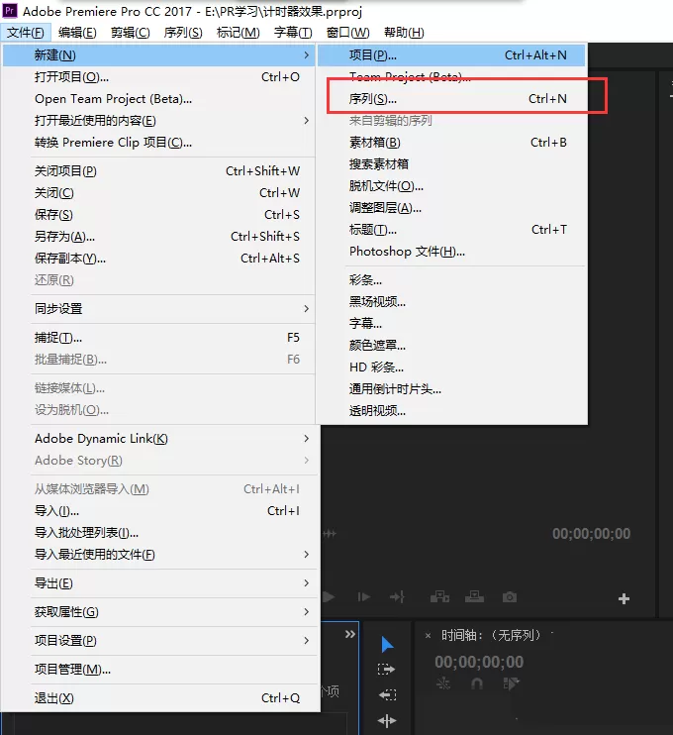Click the Export Frame camera icon
This screenshot has width=673, height=735.
(510, 596)
